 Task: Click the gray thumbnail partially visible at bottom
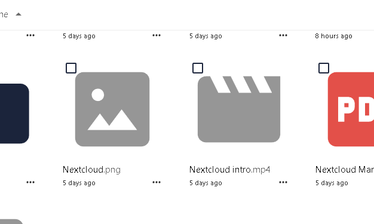(11, 222)
